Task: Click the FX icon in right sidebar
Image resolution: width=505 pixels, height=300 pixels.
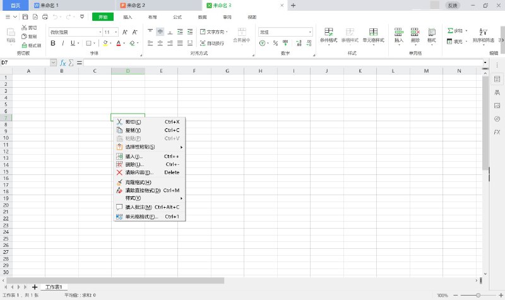Action: [497, 132]
